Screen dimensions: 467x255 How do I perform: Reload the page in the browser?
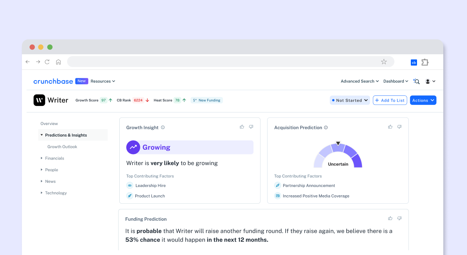(47, 62)
